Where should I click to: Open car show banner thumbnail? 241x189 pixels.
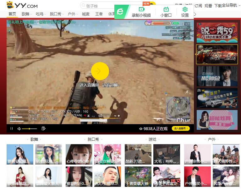tap(217, 98)
